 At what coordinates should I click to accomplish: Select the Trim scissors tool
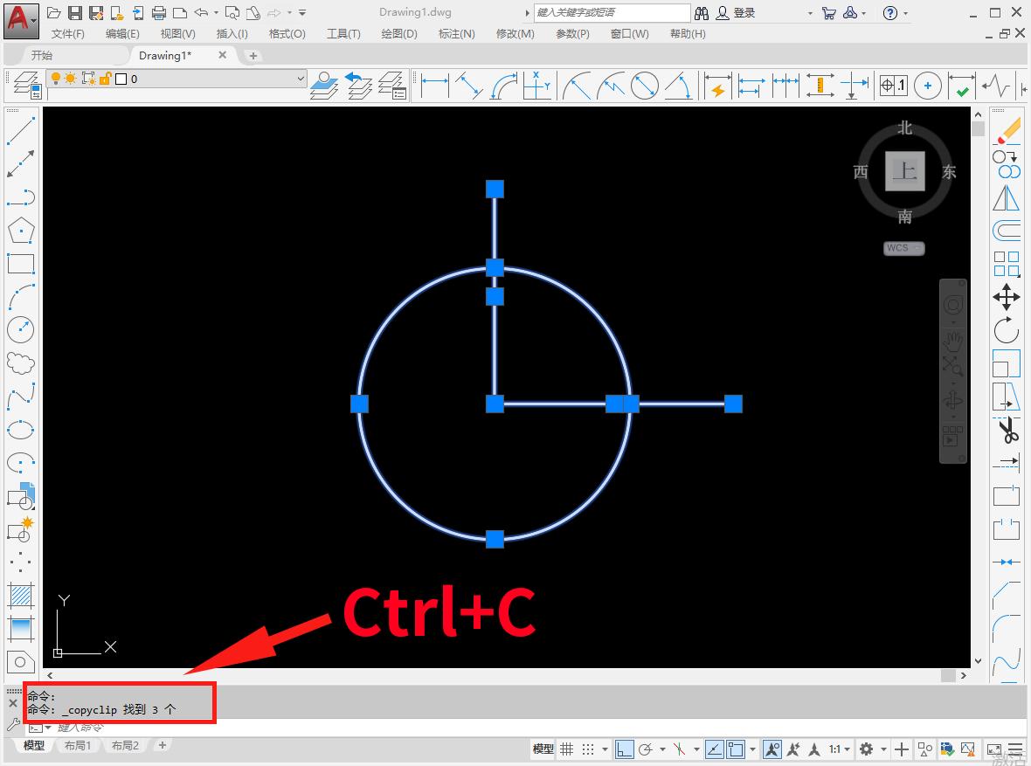point(1007,430)
